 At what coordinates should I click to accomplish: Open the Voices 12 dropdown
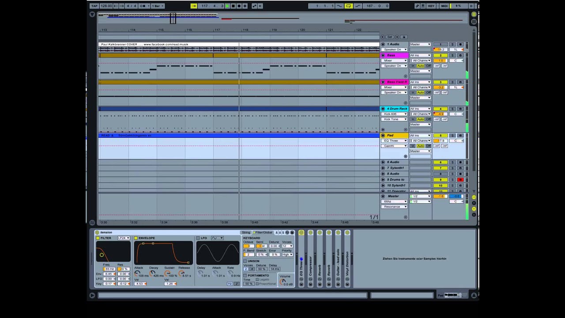click(287, 246)
